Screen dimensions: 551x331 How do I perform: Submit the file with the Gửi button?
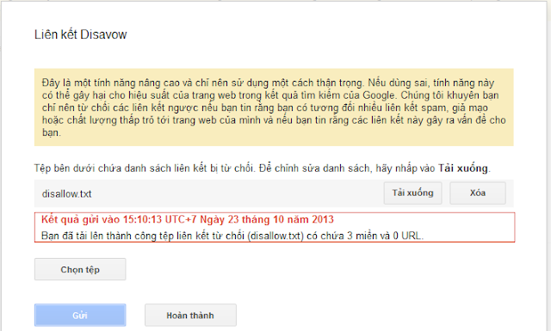tap(80, 316)
